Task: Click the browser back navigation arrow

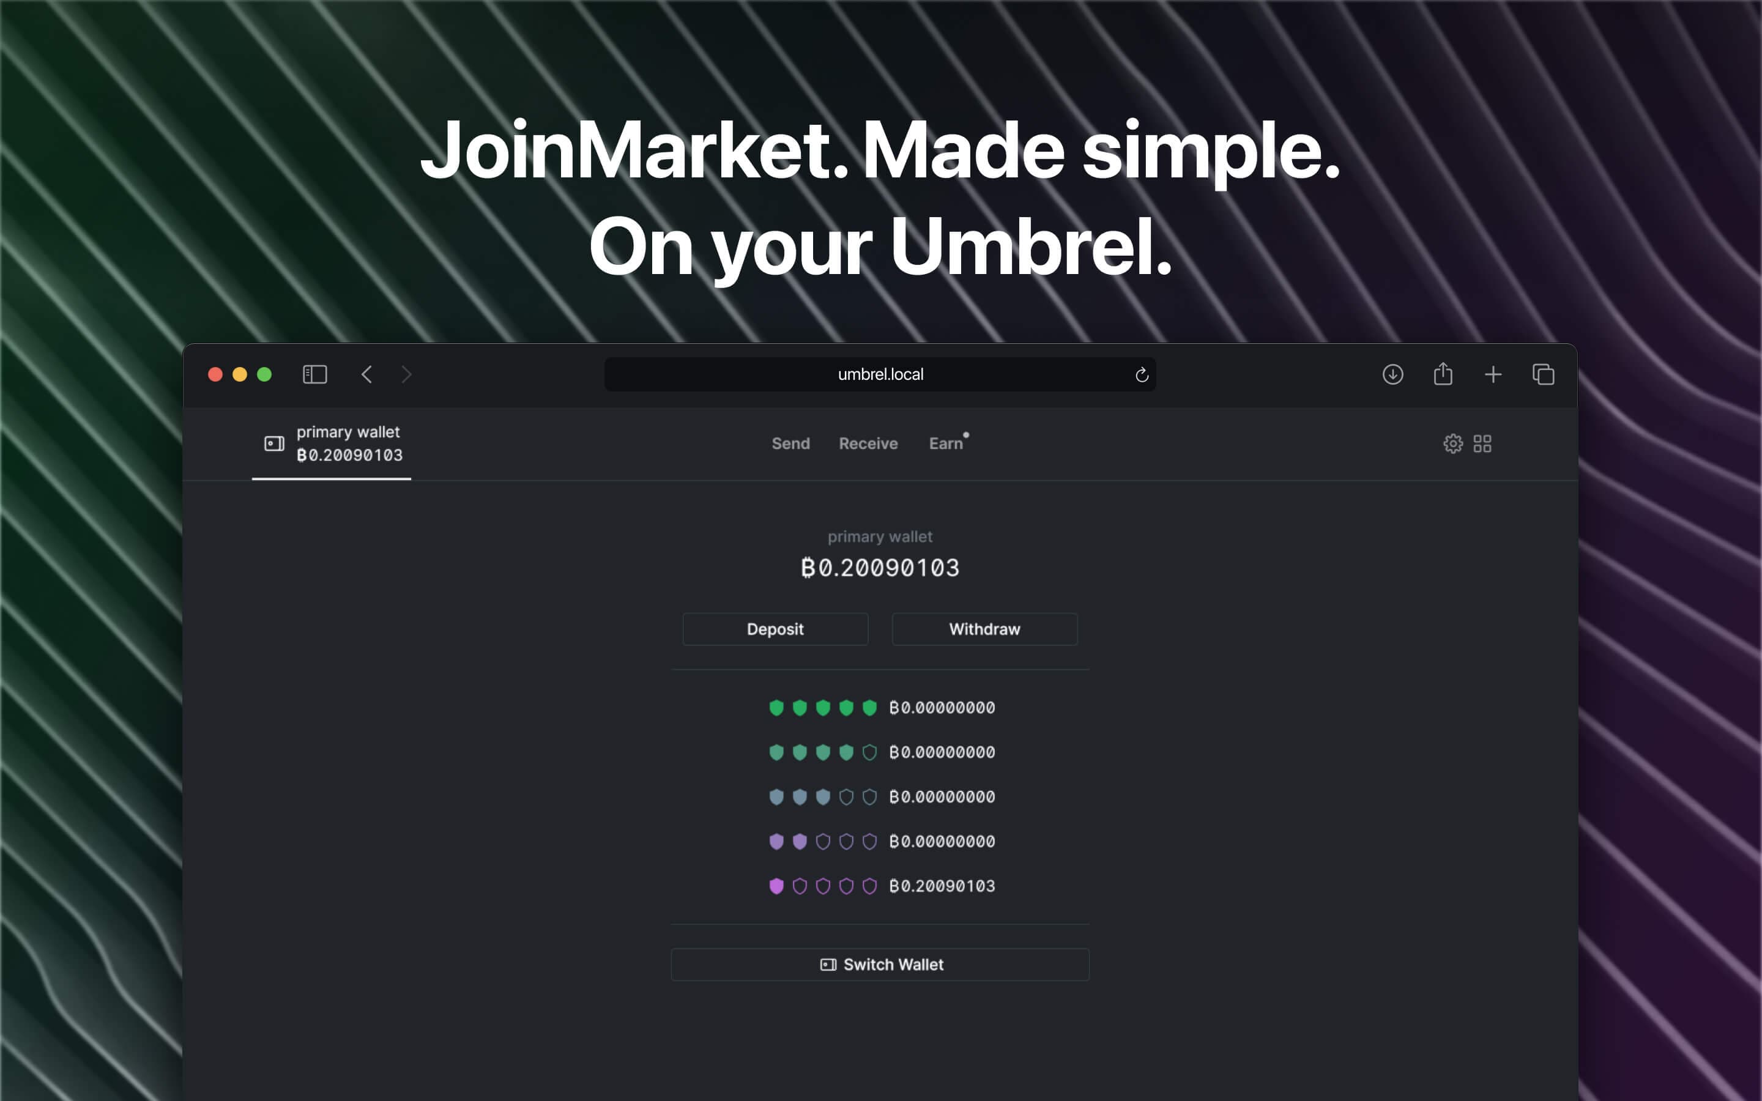Action: 366,374
